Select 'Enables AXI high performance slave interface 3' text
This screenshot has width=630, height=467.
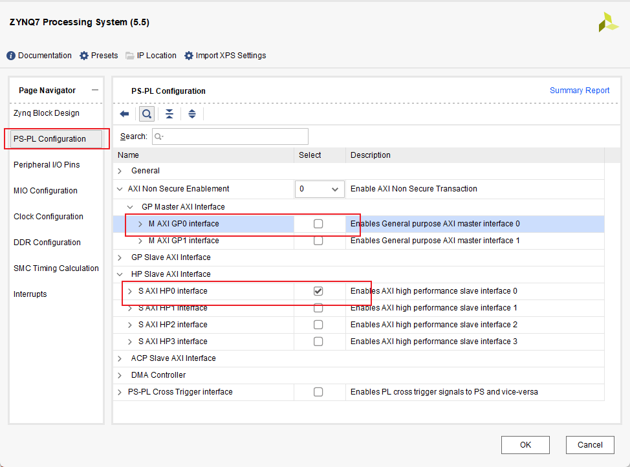coord(434,342)
